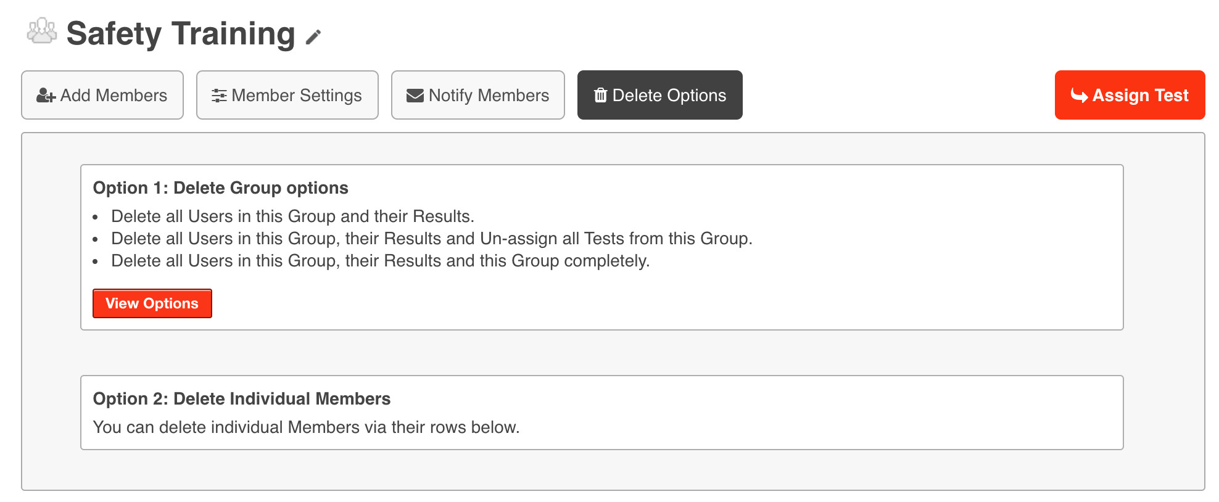1219x502 pixels.
Task: Open the Notify Members tab
Action: (x=478, y=95)
